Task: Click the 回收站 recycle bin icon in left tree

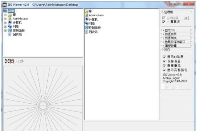Action: point(10,34)
